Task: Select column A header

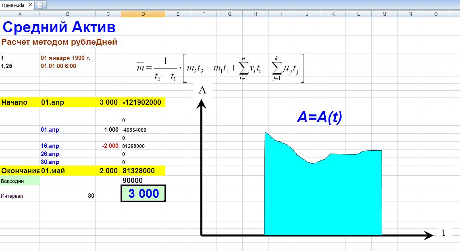Action: tap(20, 14)
